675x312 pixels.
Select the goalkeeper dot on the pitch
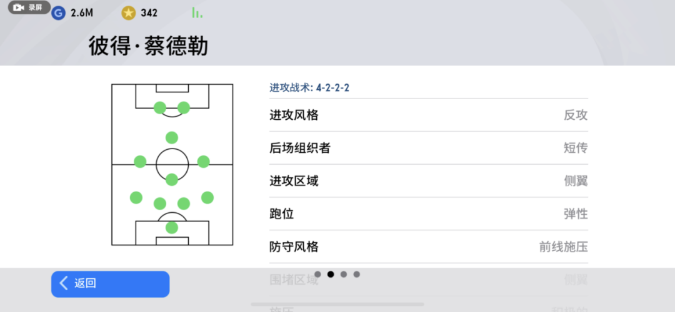[x=172, y=228]
